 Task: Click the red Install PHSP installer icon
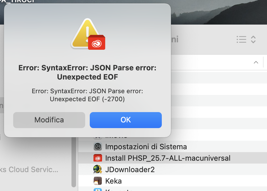(x=98, y=158)
